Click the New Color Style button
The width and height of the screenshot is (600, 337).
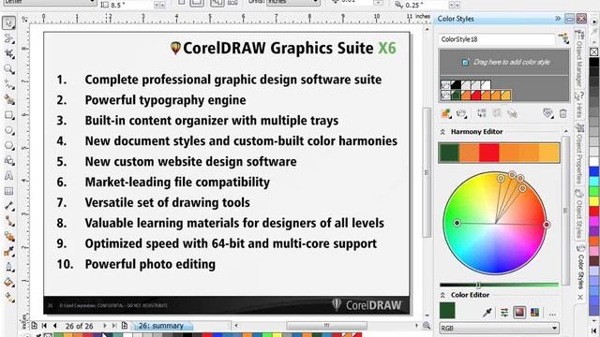(446, 113)
